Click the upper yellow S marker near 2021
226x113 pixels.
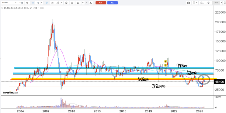click(165, 61)
